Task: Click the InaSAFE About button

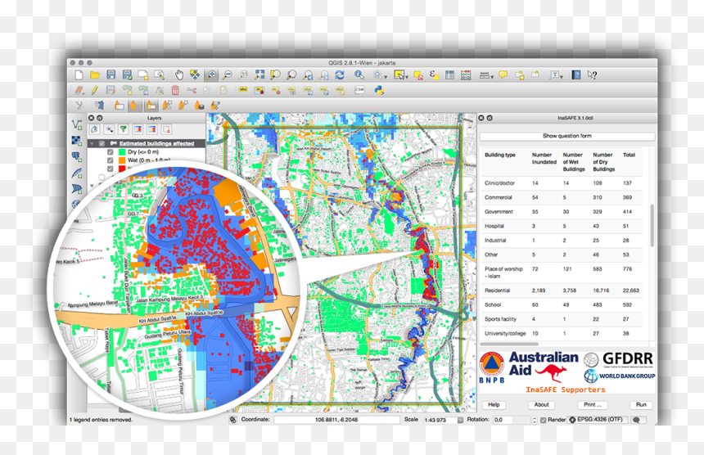Action: pyautogui.click(x=541, y=405)
